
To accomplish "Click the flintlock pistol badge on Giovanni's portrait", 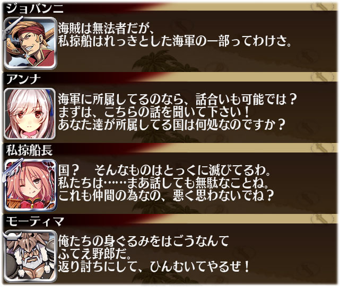I will (11, 27).
